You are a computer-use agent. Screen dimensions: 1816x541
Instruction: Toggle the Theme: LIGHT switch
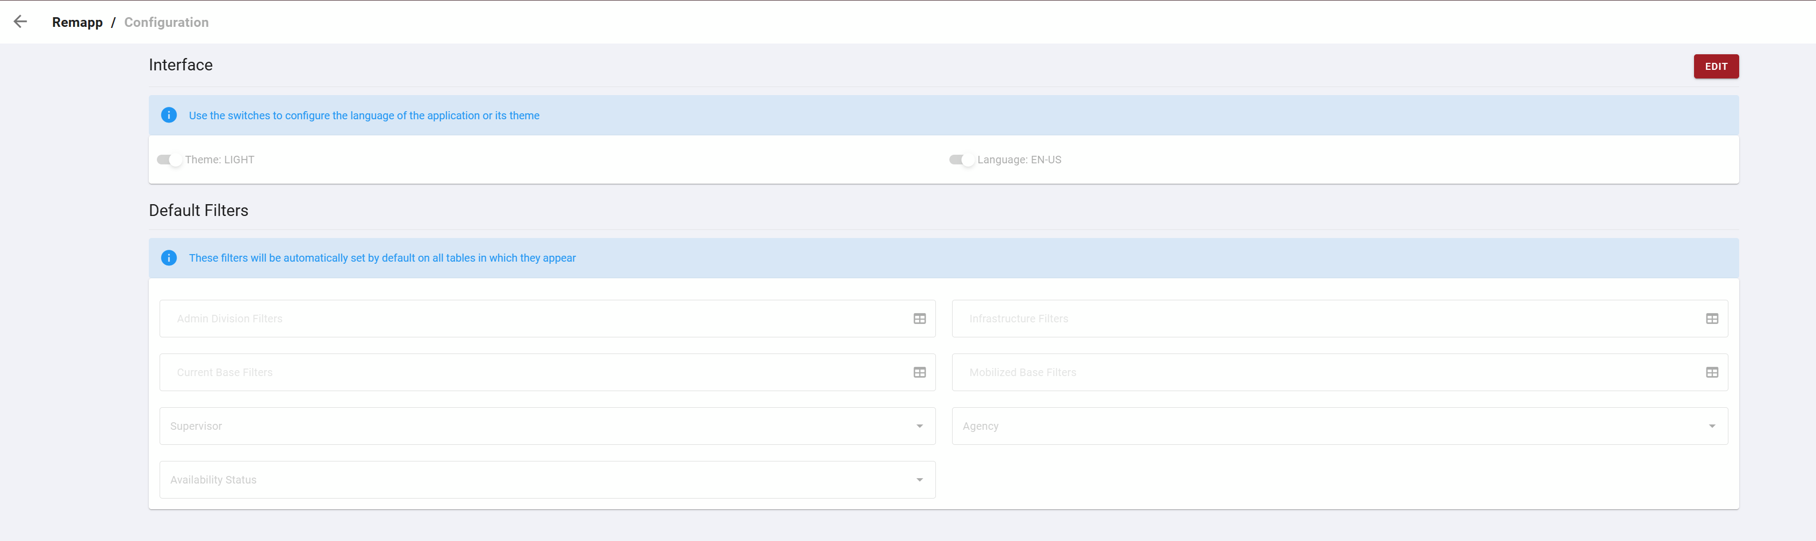[169, 160]
